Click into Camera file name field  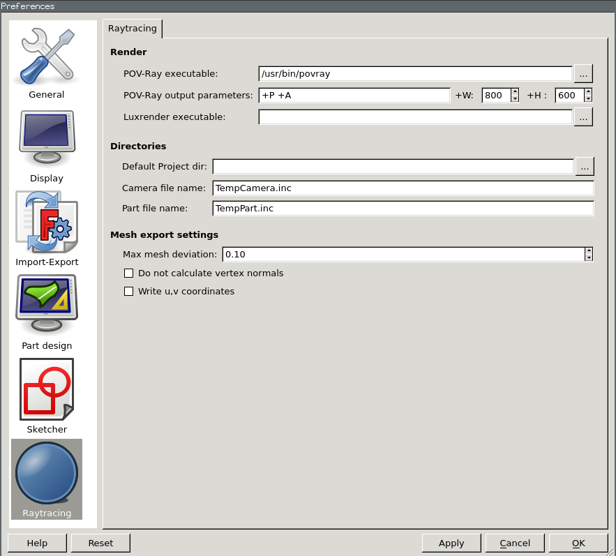[403, 188]
